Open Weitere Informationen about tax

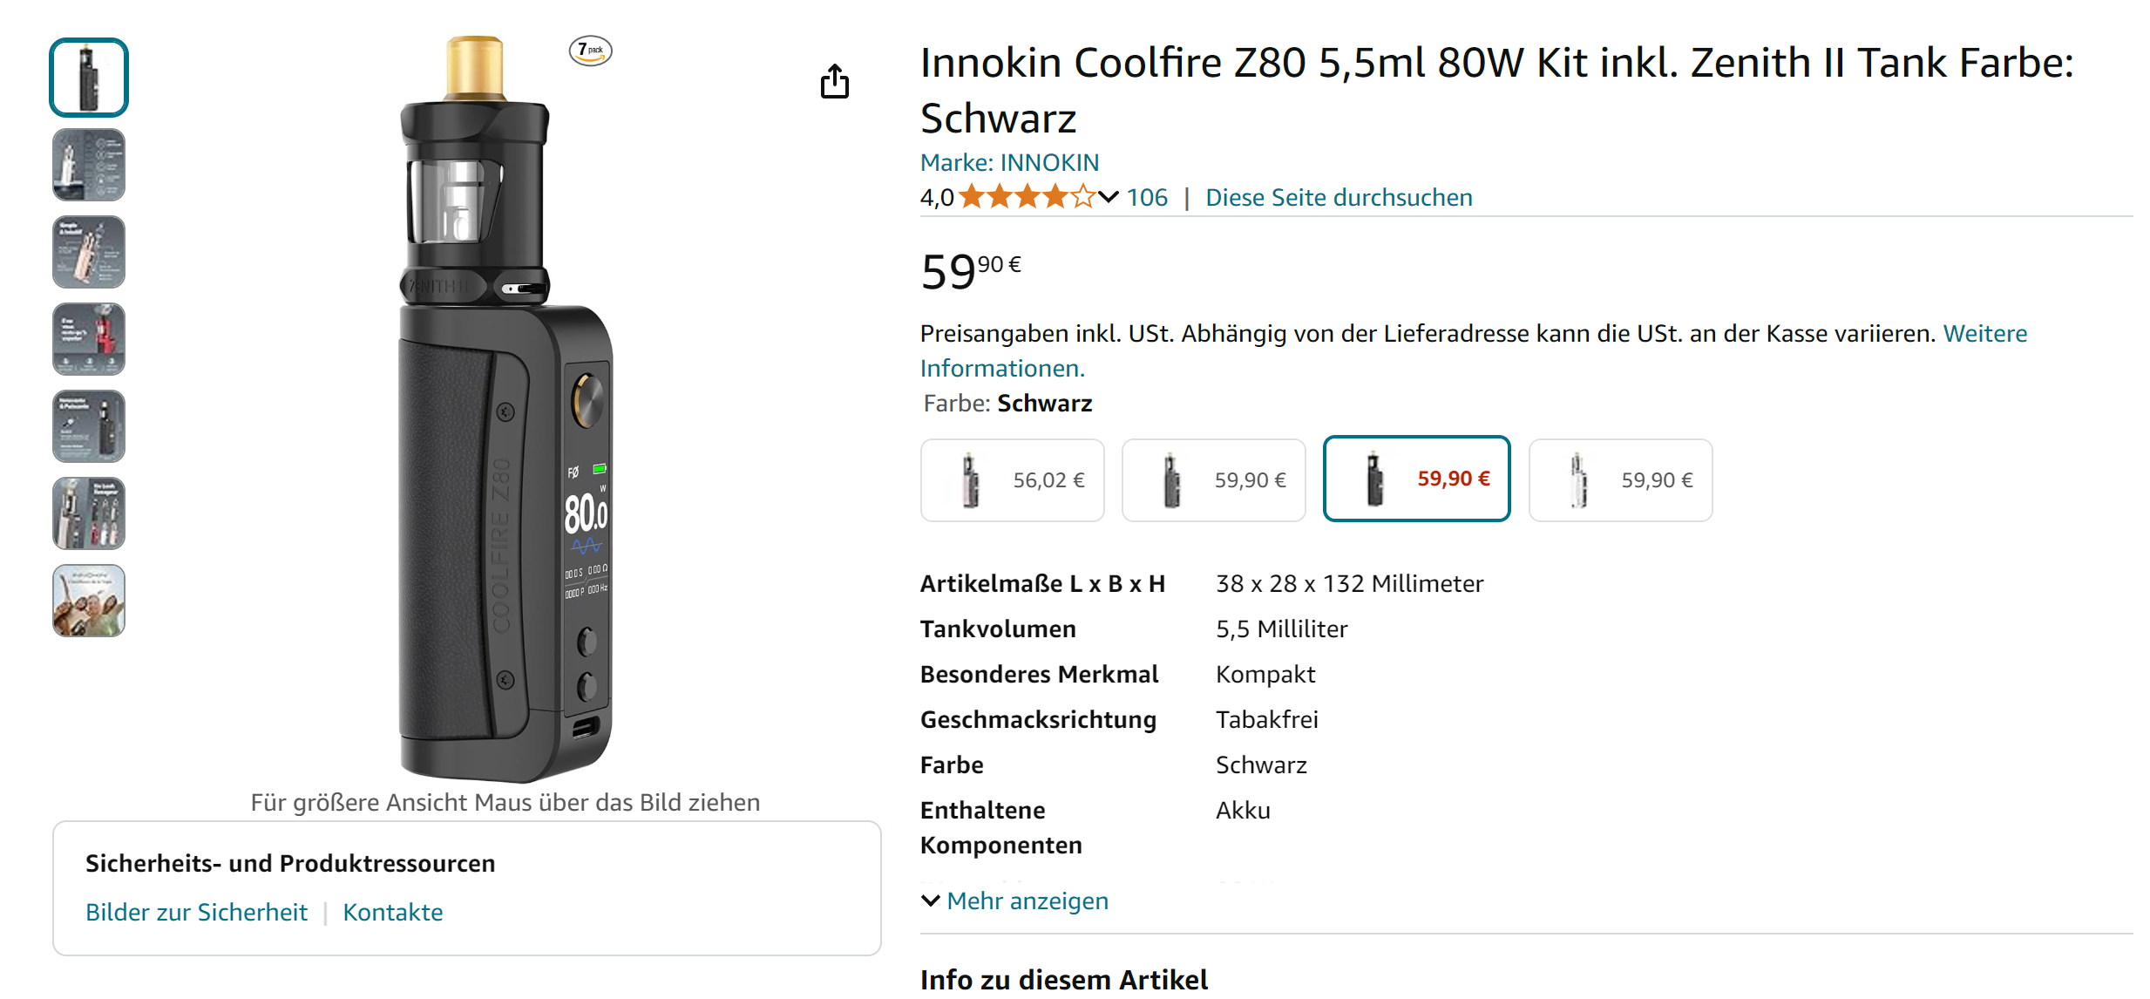coord(1984,334)
